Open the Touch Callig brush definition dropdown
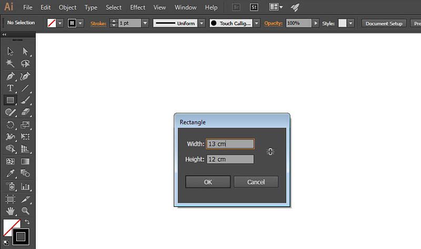This screenshot has width=421, height=249. pos(257,23)
